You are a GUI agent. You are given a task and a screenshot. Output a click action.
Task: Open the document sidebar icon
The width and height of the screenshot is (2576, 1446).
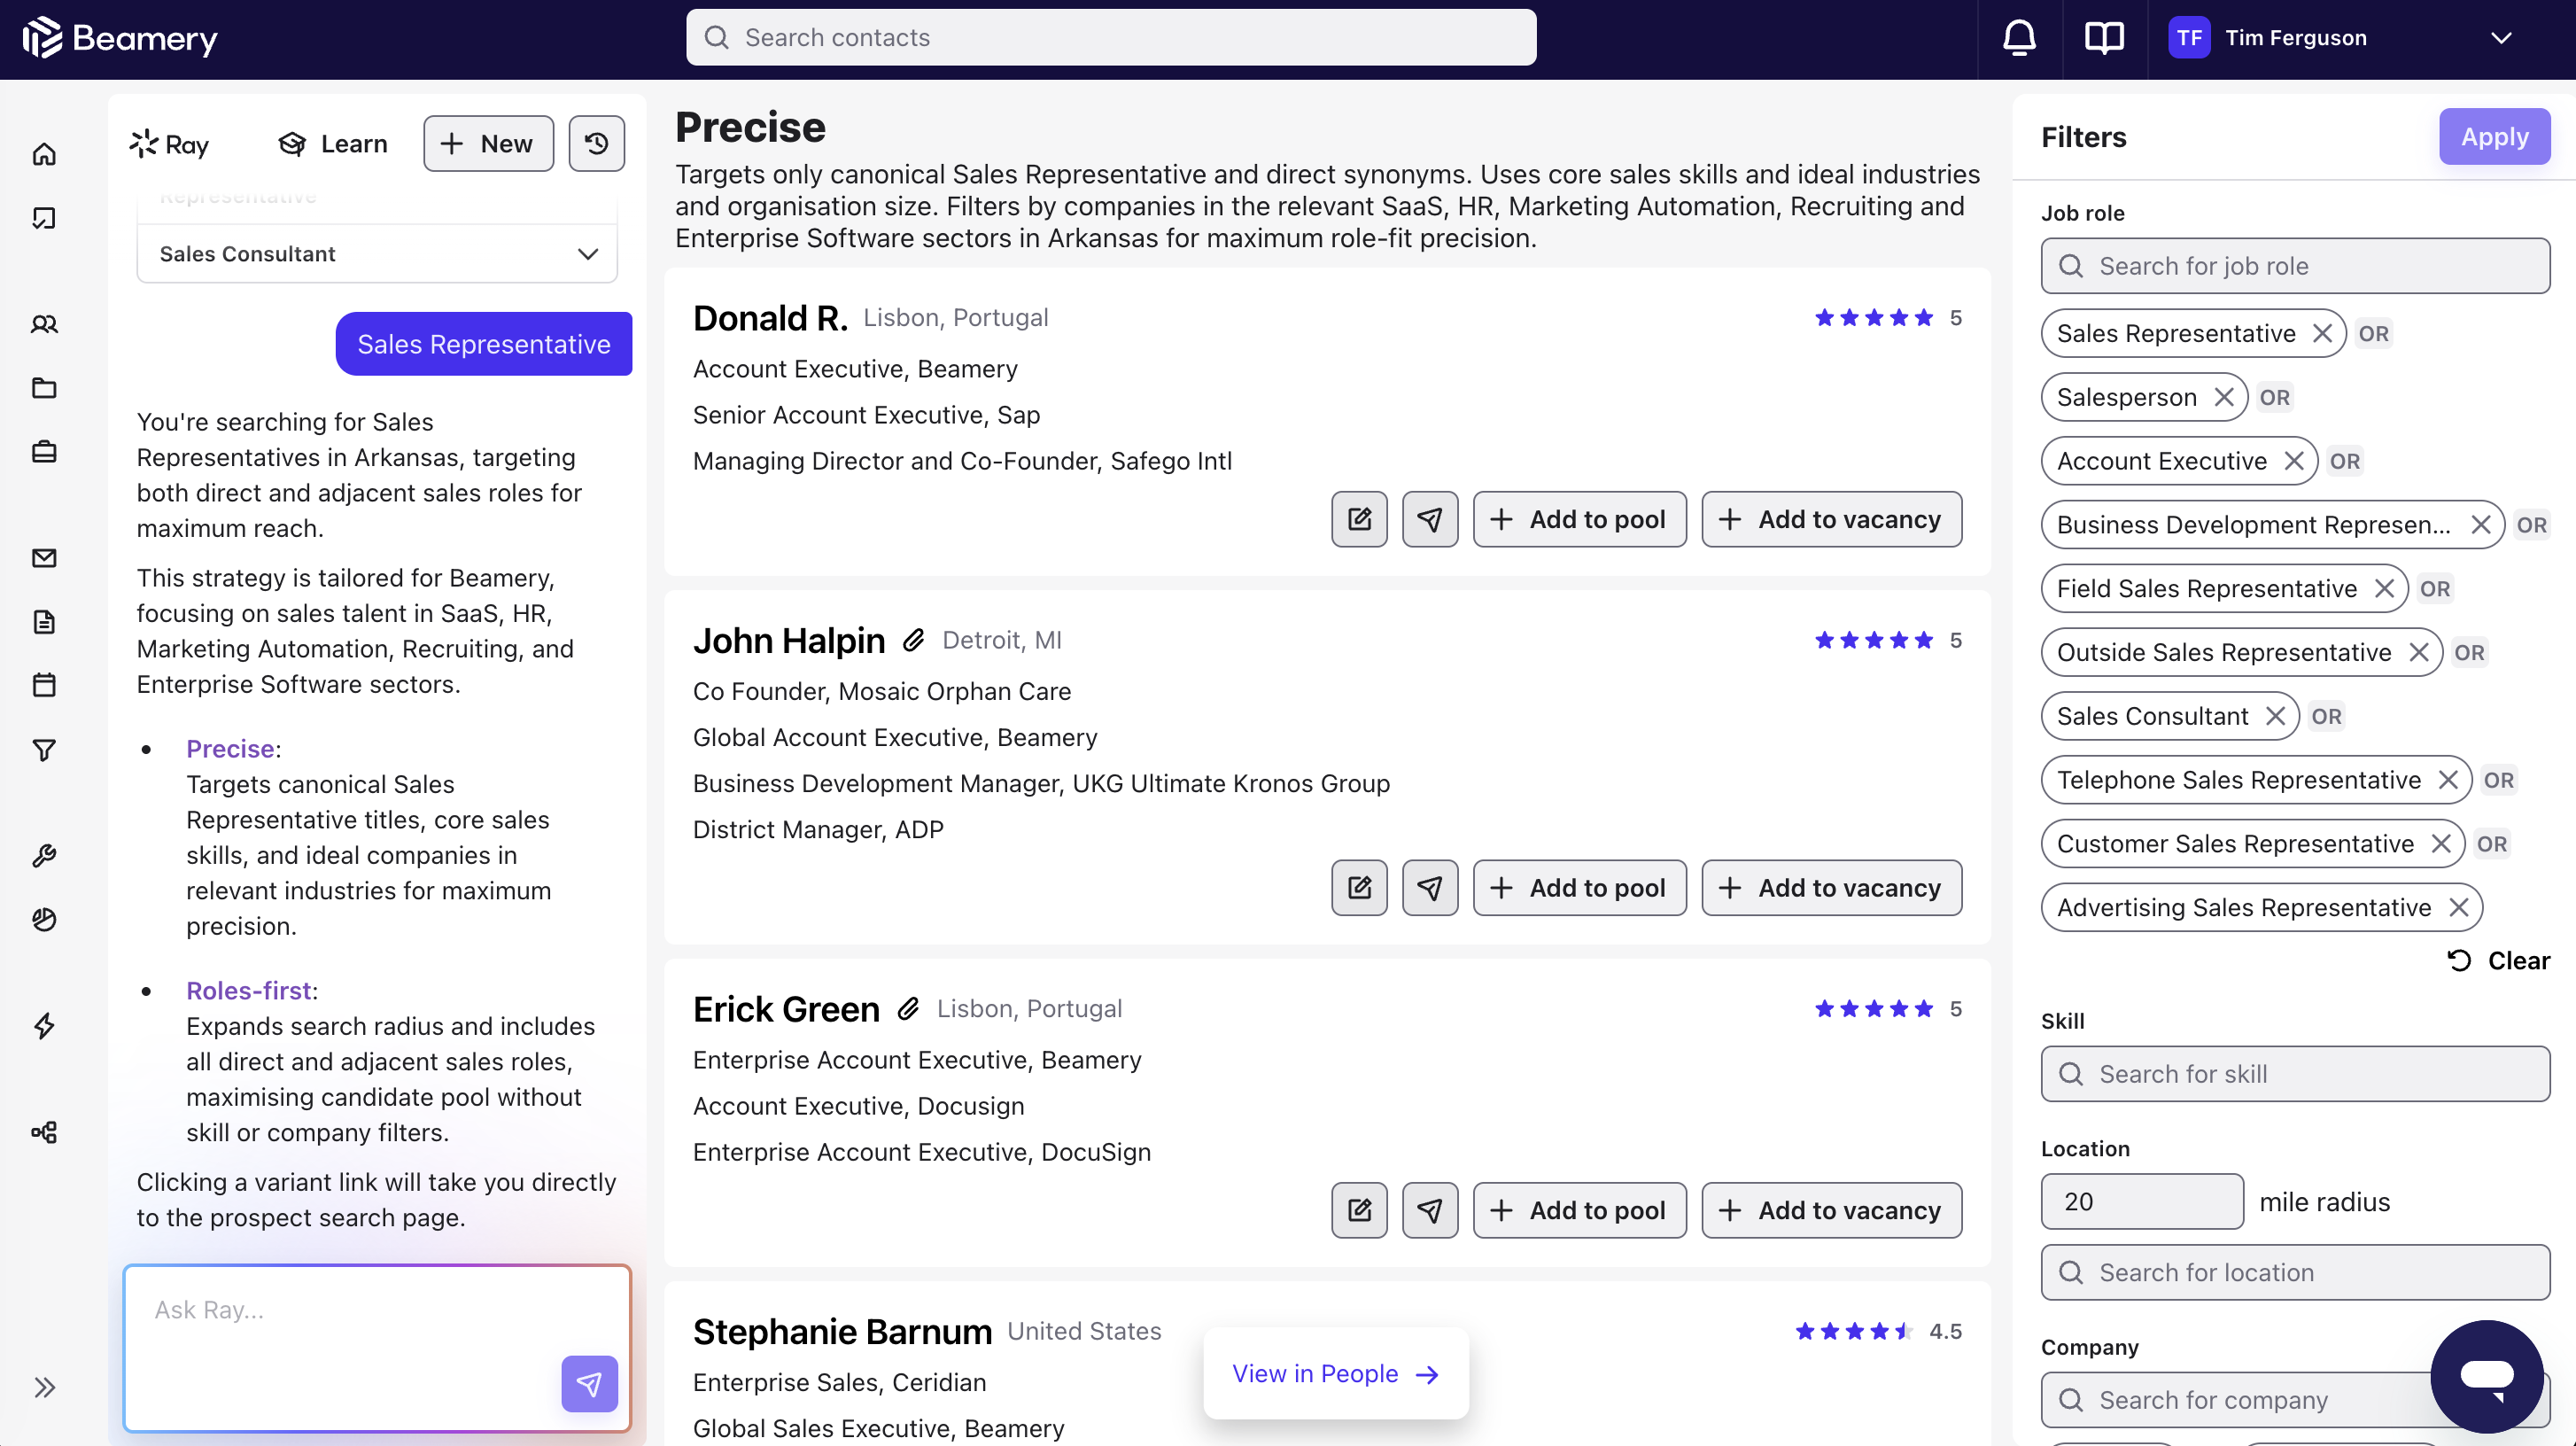coord(44,622)
